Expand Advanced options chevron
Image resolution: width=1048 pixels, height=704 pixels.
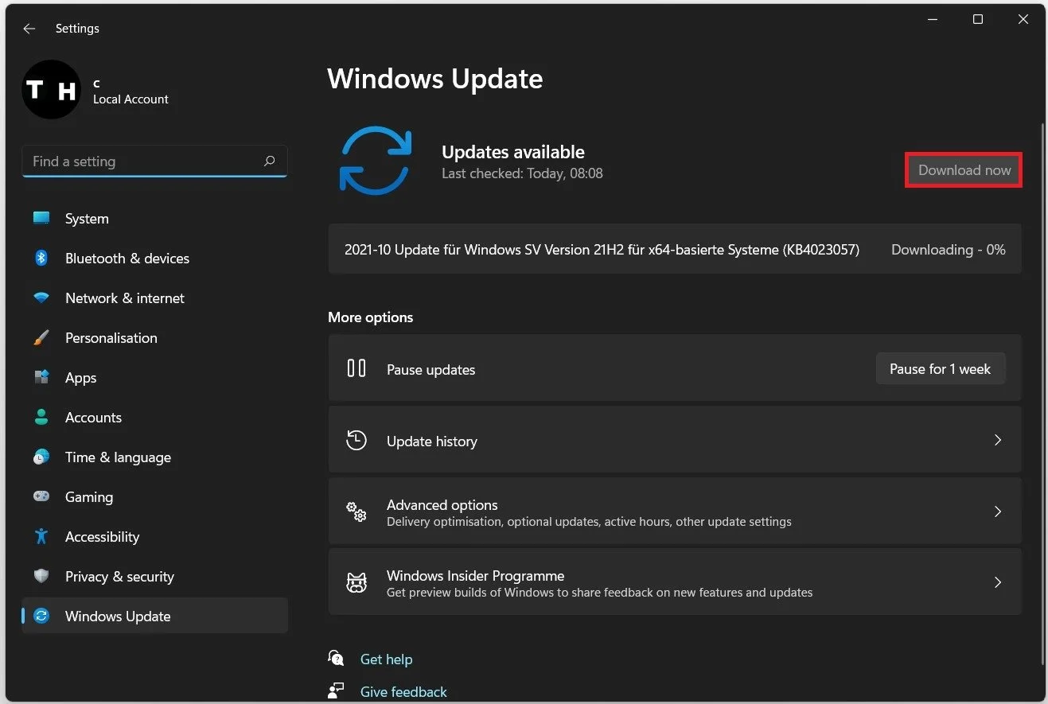click(x=998, y=511)
